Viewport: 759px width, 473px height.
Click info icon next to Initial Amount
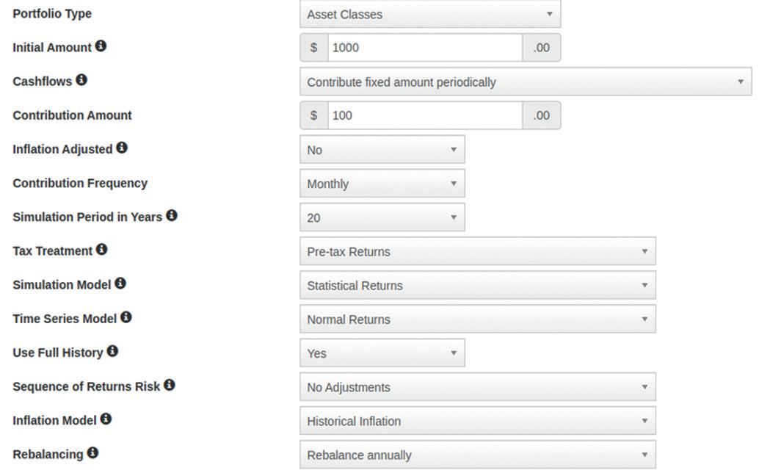point(101,46)
